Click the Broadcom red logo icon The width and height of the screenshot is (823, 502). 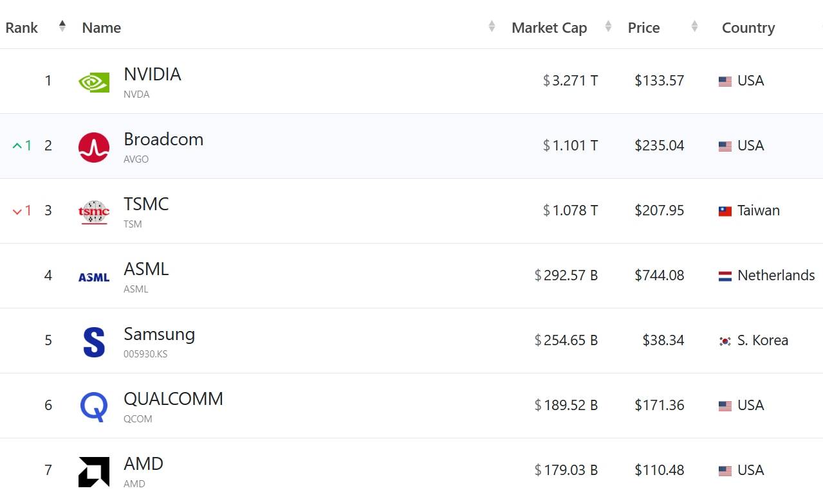click(94, 147)
